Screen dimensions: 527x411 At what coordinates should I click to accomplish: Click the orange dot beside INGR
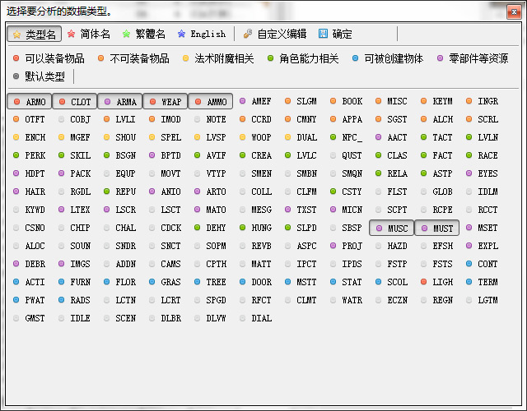[x=469, y=101]
